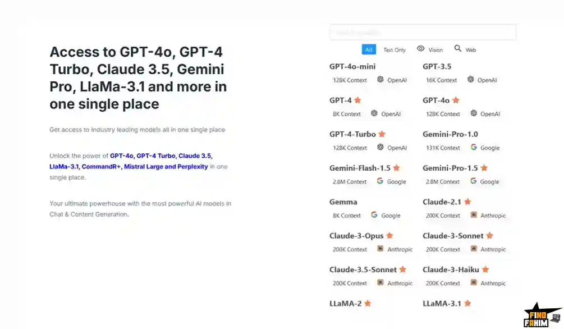Click the star next to Claude-3.5-Sonnet
Viewport: 564px width, 329px height.
(x=402, y=269)
